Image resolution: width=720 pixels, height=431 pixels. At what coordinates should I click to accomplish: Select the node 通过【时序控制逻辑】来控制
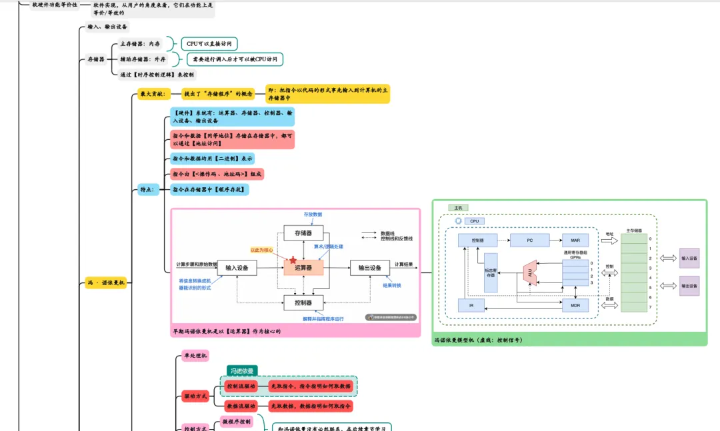pyautogui.click(x=157, y=75)
